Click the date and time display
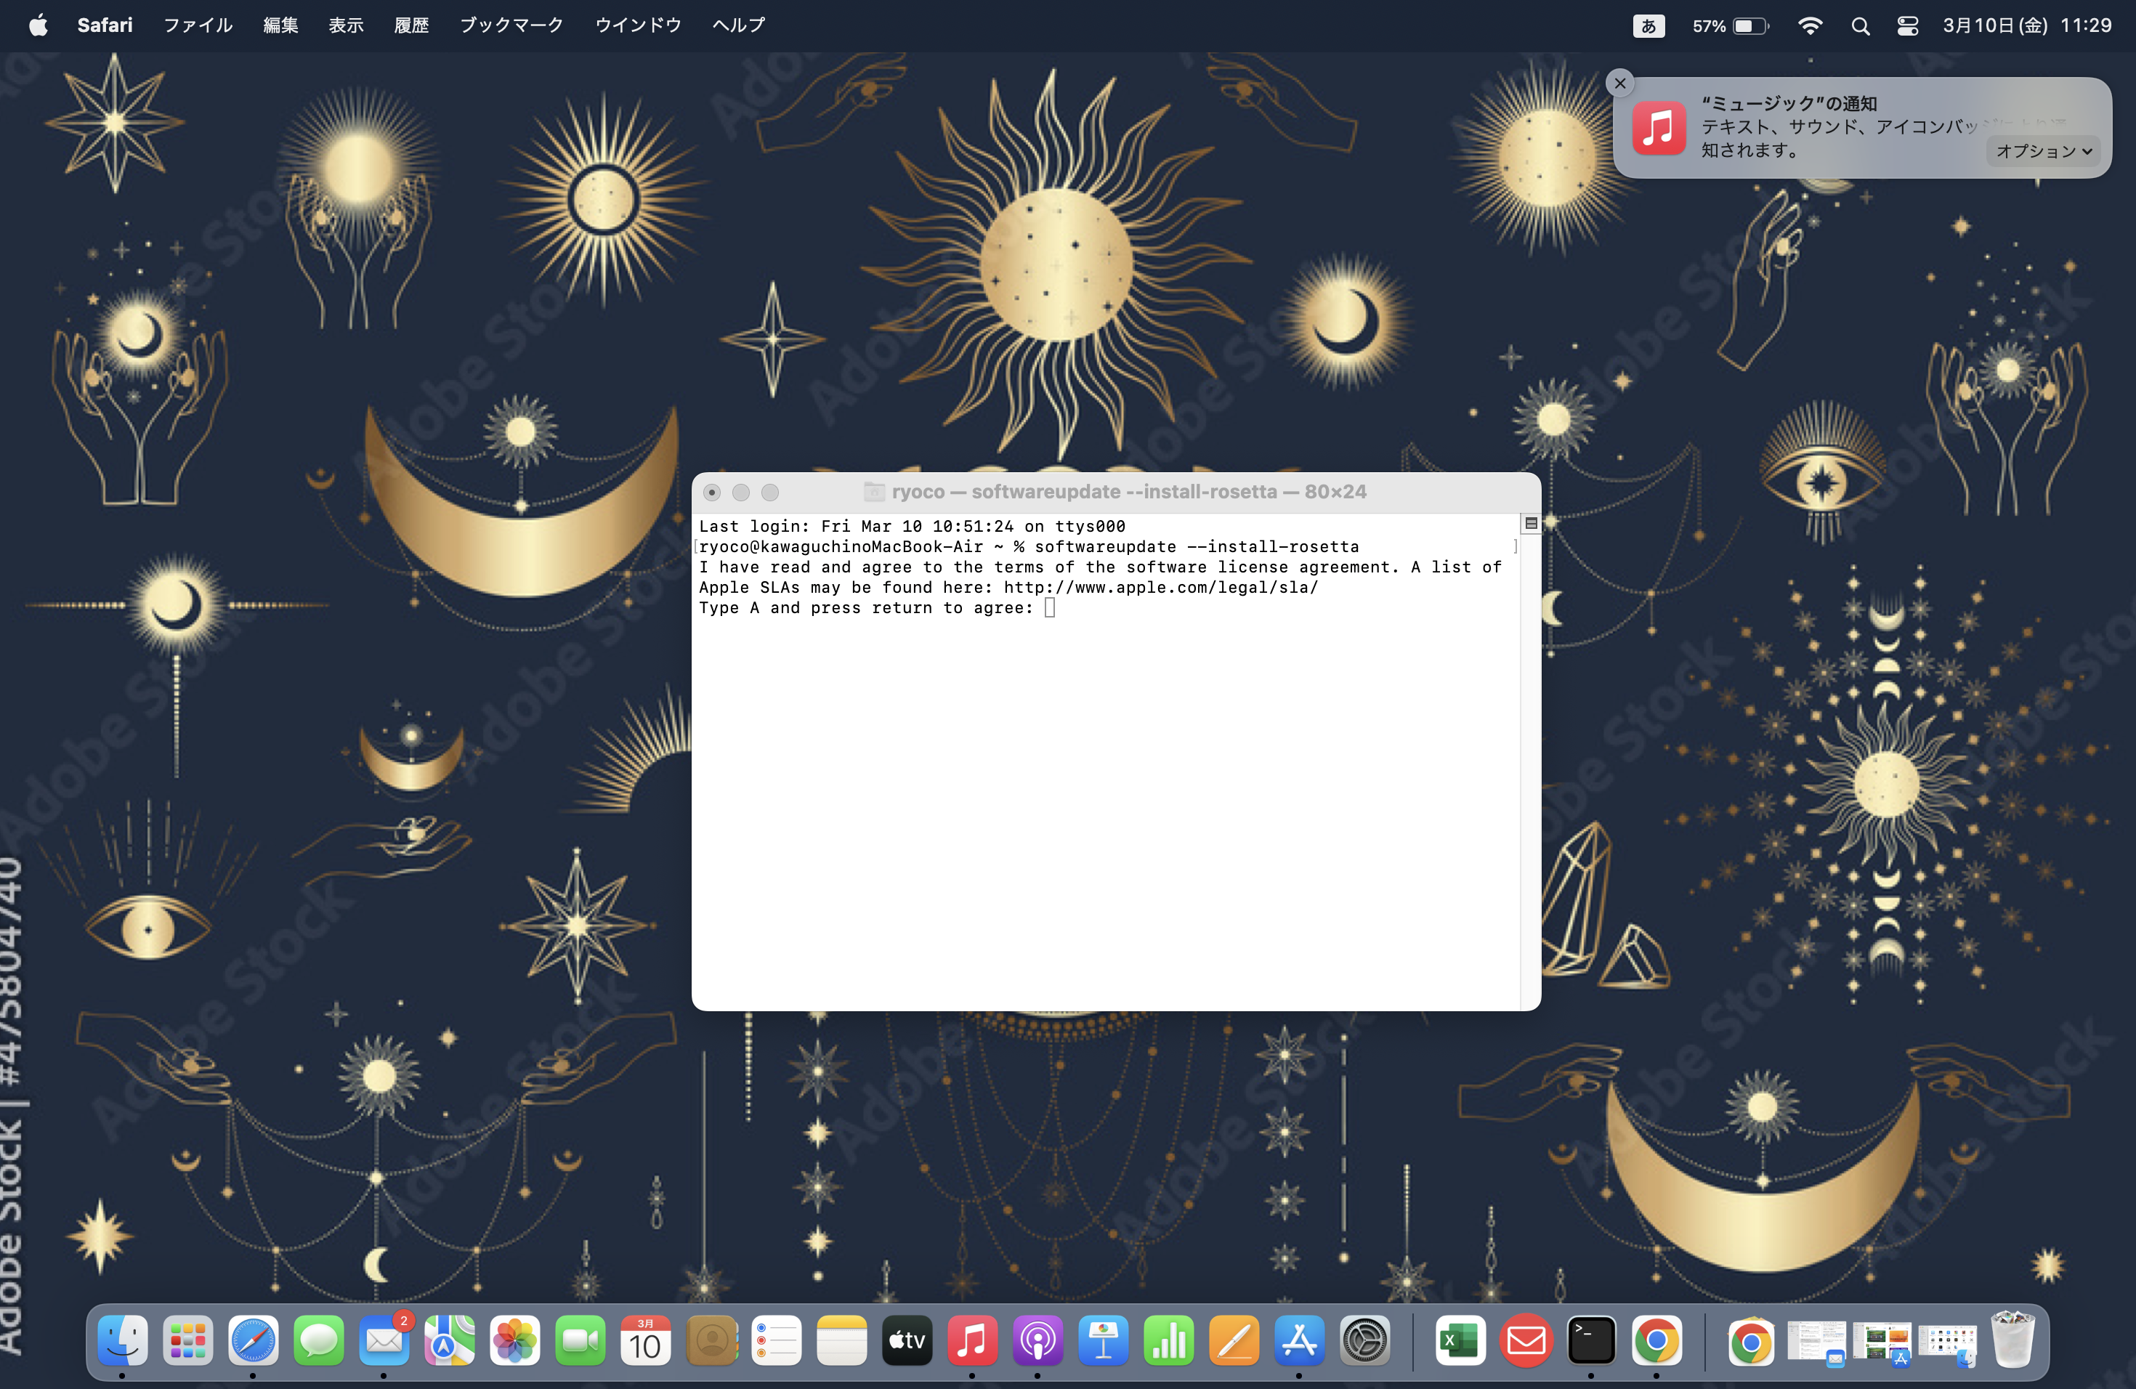 click(x=2026, y=25)
